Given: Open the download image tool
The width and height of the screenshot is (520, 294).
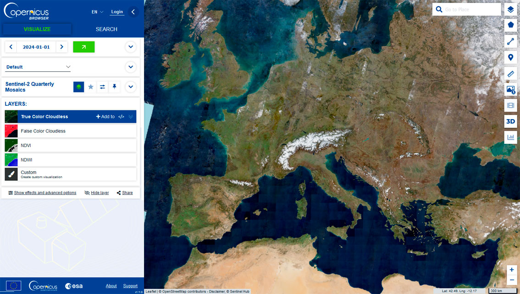Looking at the screenshot, I should click(x=511, y=90).
